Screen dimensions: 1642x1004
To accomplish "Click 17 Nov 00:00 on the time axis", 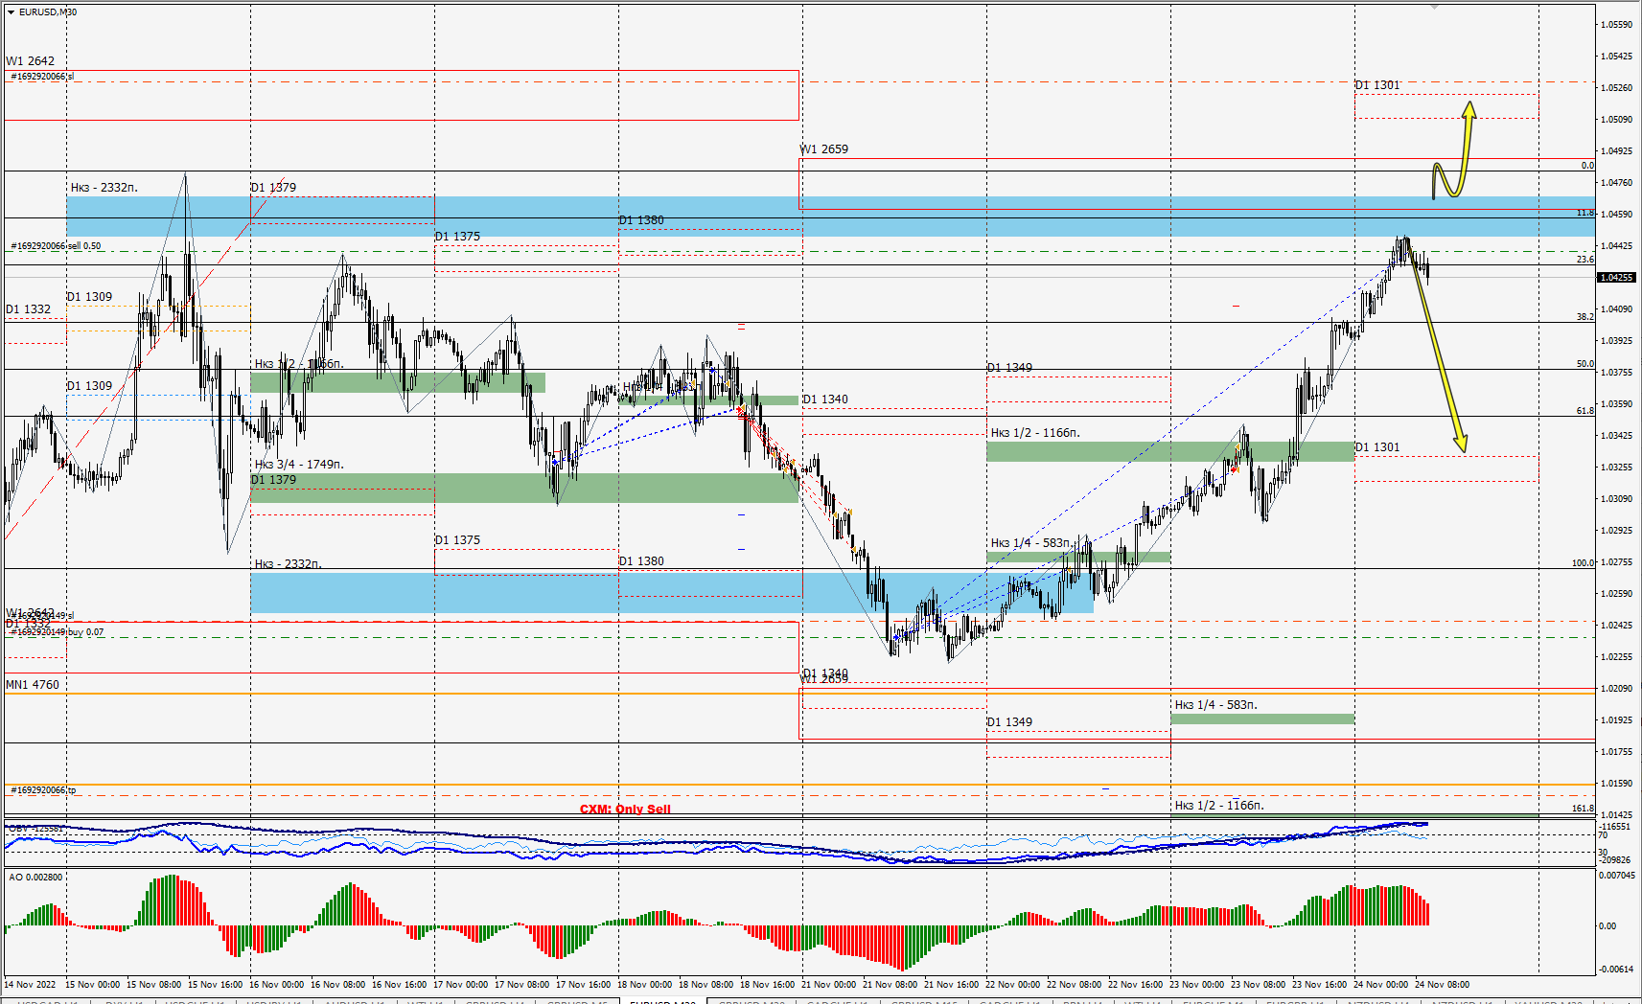I will [x=461, y=985].
